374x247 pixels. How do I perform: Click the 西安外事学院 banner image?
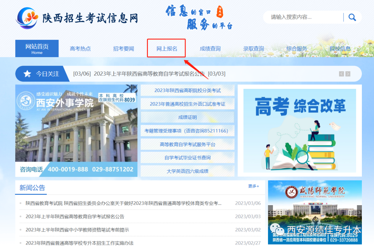tap(76, 130)
